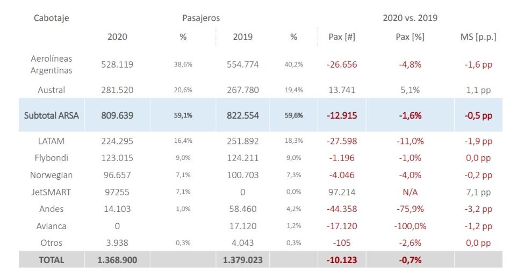
Task: Select the 809.639 subtotal value
Action: [117, 115]
